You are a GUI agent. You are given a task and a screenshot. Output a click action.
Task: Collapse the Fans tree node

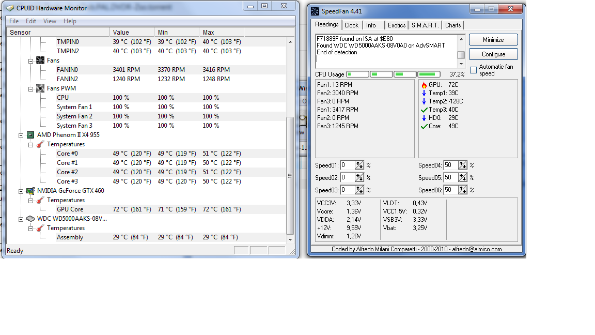point(31,61)
